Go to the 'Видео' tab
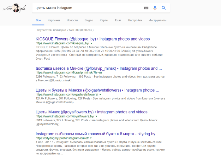Screen dimensions: 221x157 click(89, 20)
